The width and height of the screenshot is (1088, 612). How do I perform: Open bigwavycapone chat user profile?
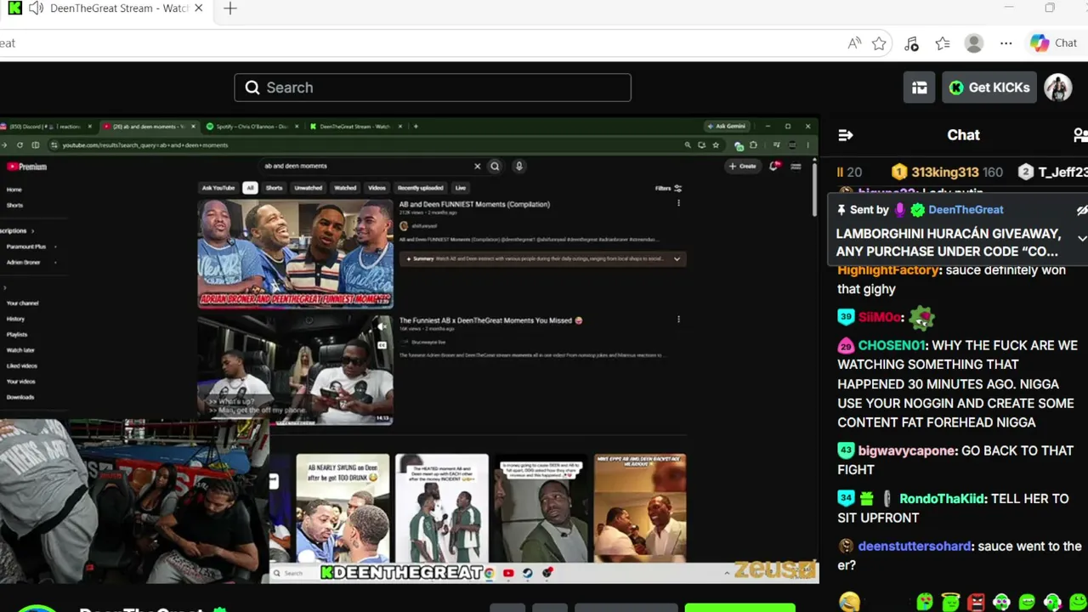(908, 450)
